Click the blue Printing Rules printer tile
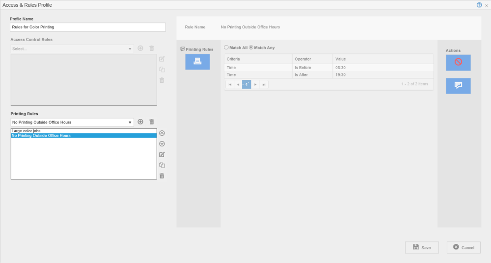Screen dimensions: 491x263 [x=197, y=62]
